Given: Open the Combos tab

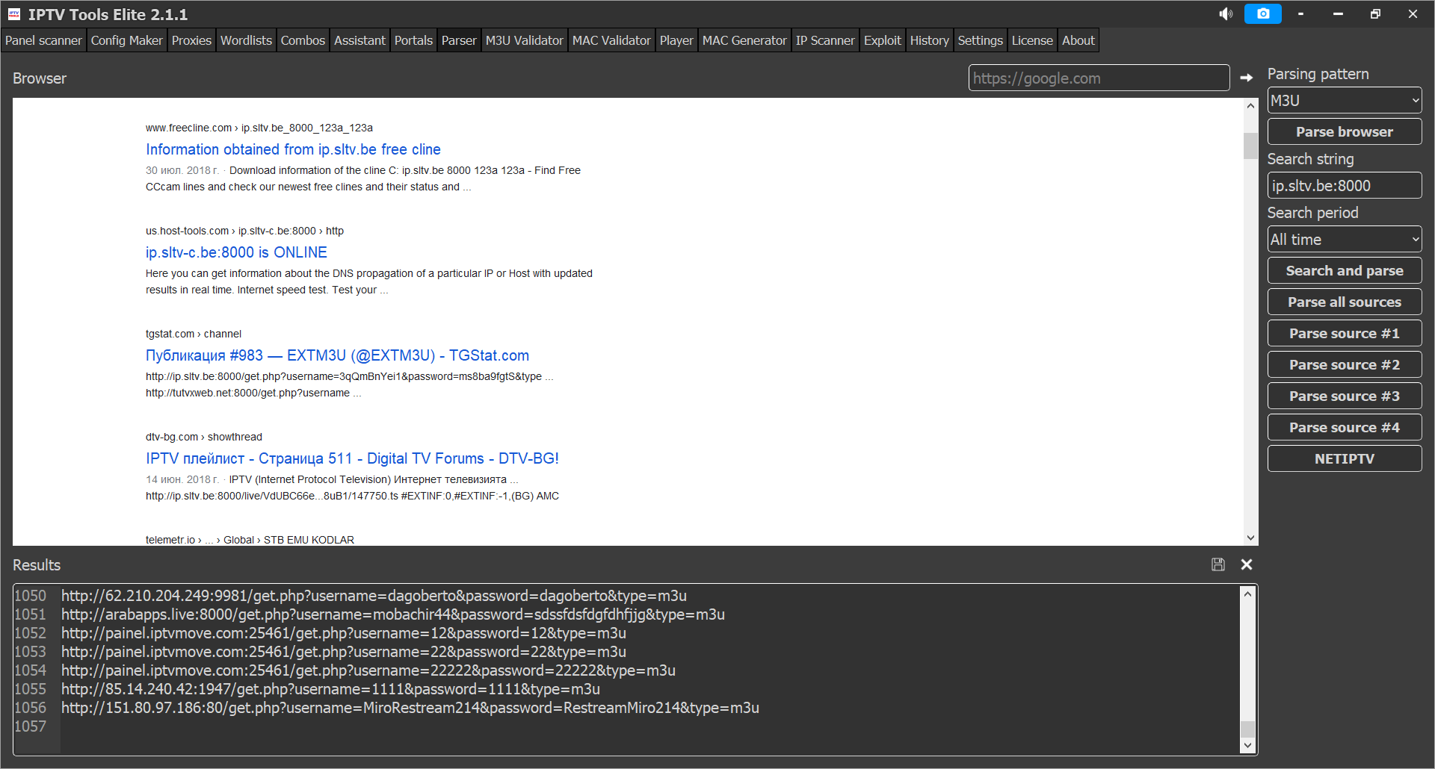Looking at the screenshot, I should [303, 40].
